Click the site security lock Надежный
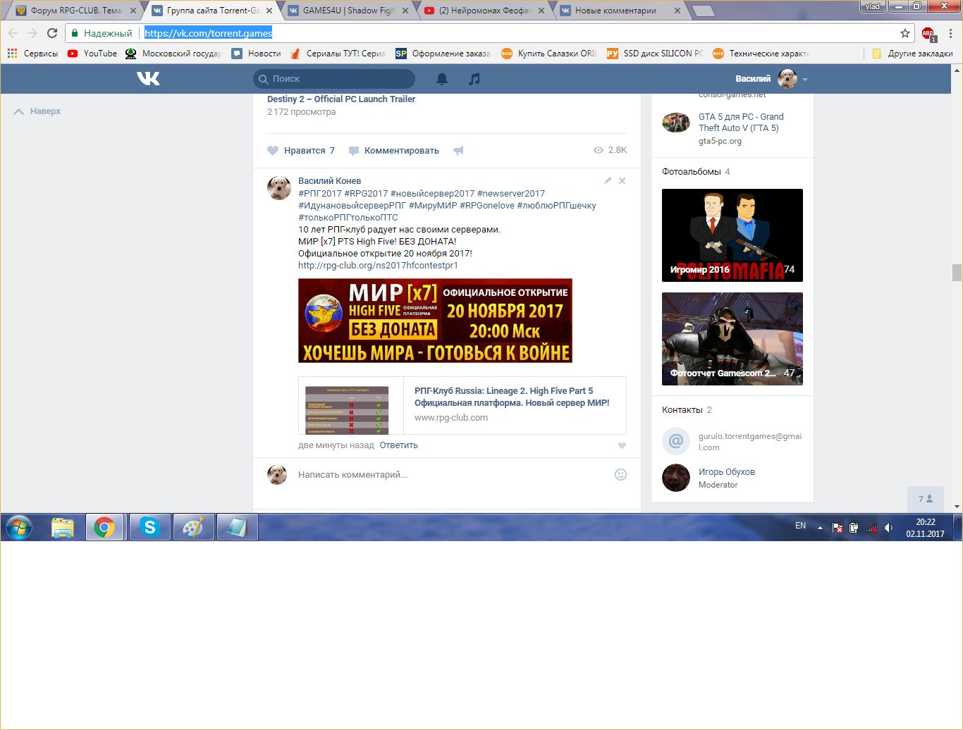This screenshot has width=963, height=730. pyautogui.click(x=102, y=33)
